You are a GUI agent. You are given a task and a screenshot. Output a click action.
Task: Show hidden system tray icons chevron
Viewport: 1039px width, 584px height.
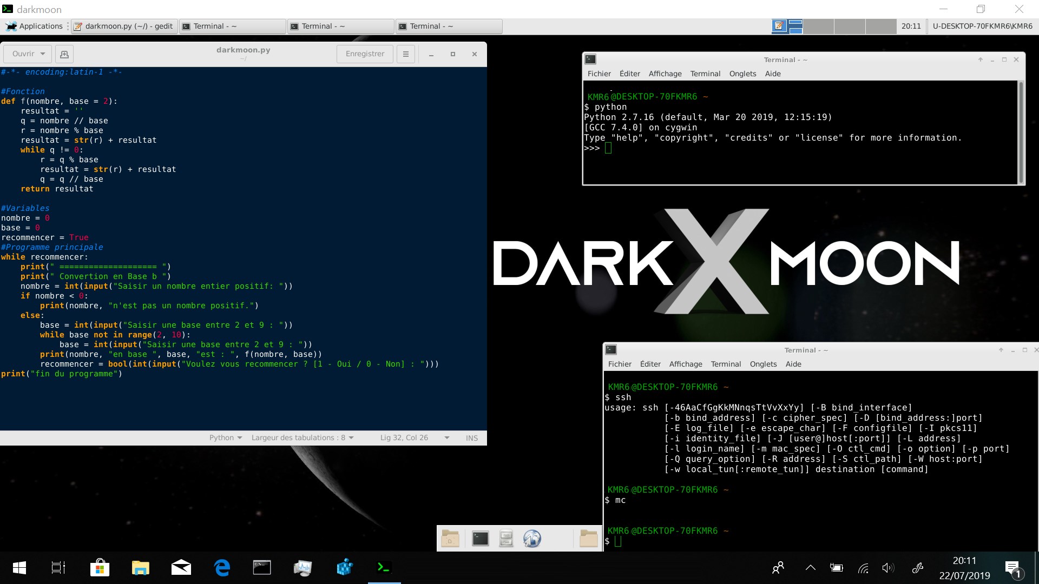[x=810, y=568]
